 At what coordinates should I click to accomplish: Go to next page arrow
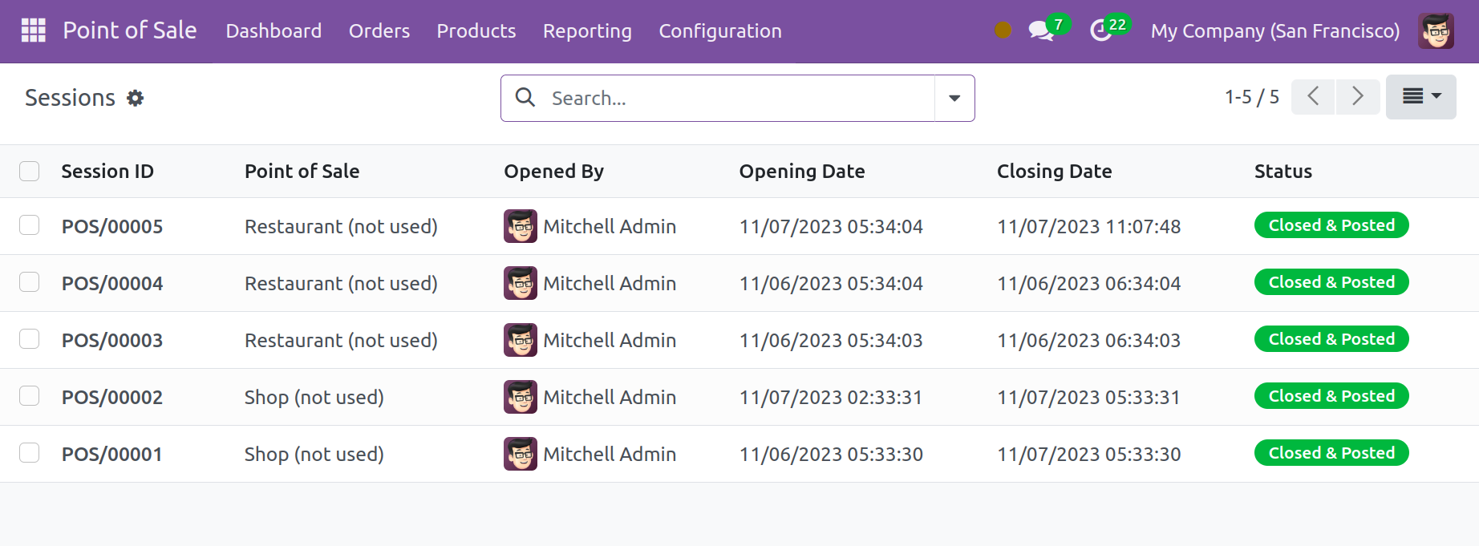[x=1357, y=97]
